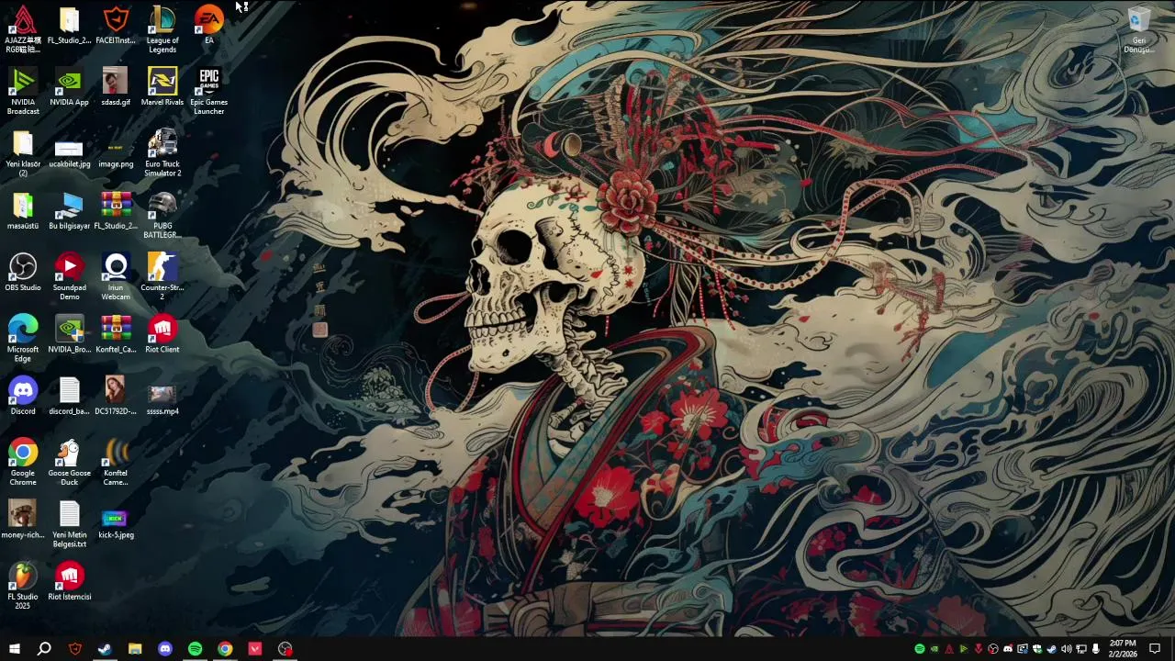This screenshot has height=661, width=1175.
Task: Select the Euro Truck Simulator 2 shortcut
Action: point(162,151)
